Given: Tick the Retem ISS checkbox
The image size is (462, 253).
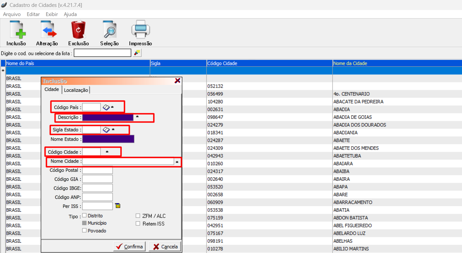Looking at the screenshot, I should point(138,224).
